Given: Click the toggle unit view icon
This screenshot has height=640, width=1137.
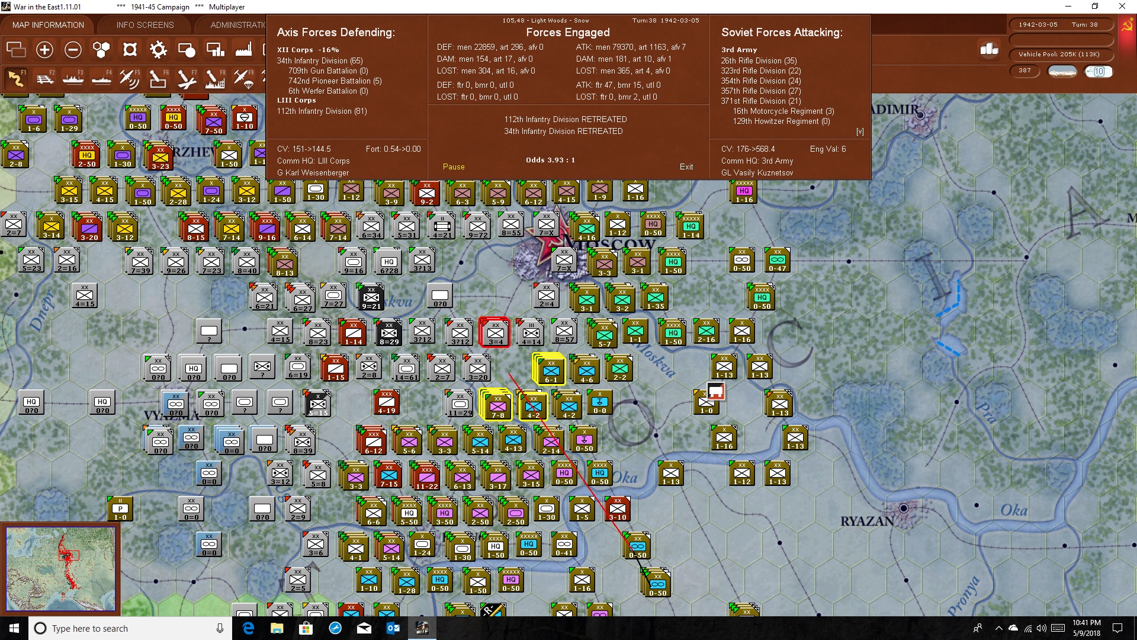Looking at the screenshot, I should coord(16,50).
